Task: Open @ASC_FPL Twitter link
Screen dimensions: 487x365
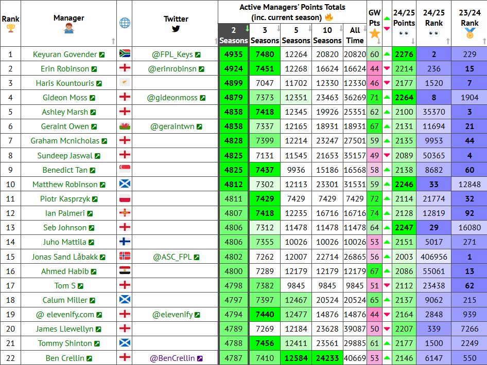Action: pos(176,257)
